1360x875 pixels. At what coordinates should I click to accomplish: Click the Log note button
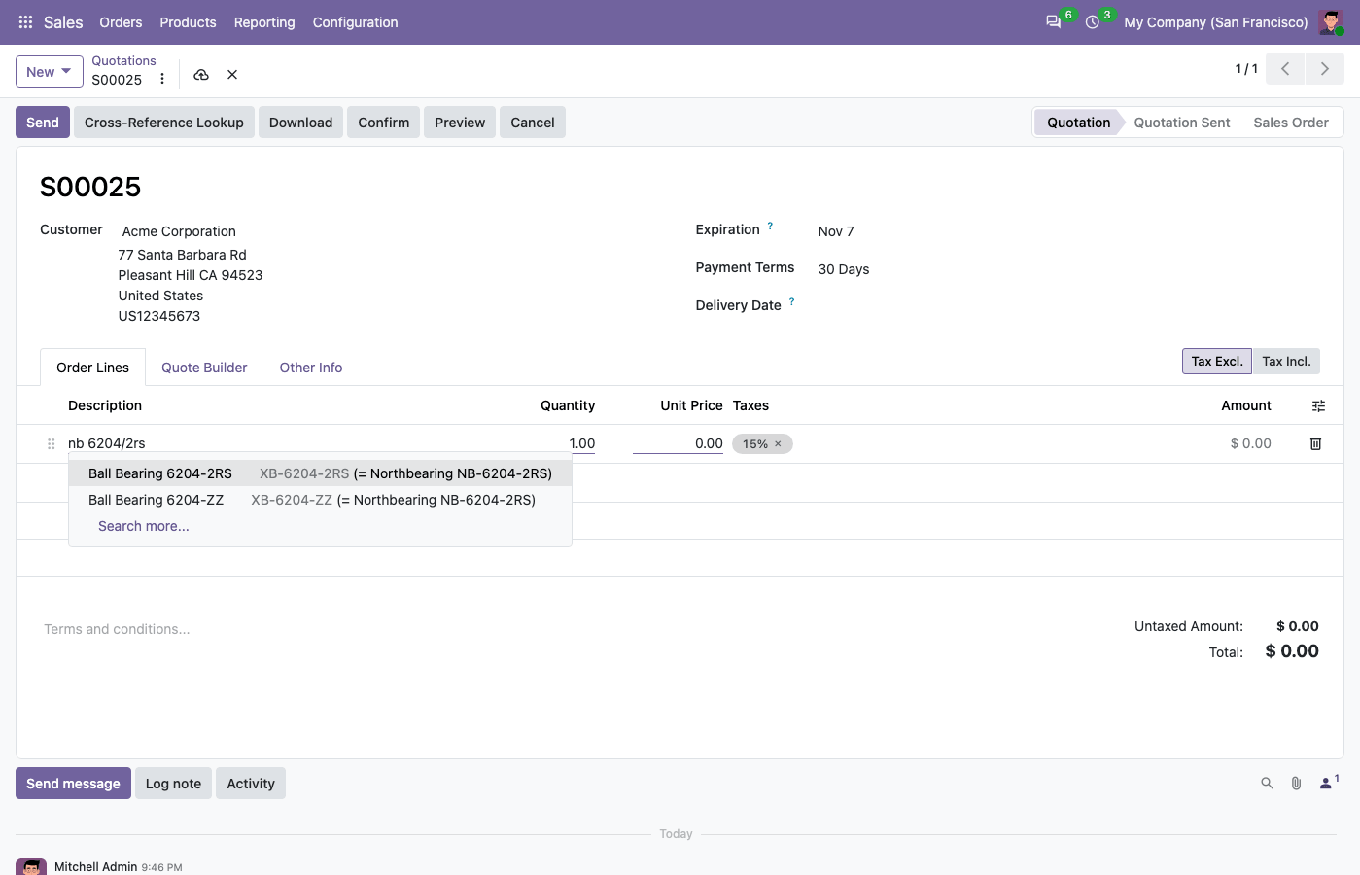point(173,784)
